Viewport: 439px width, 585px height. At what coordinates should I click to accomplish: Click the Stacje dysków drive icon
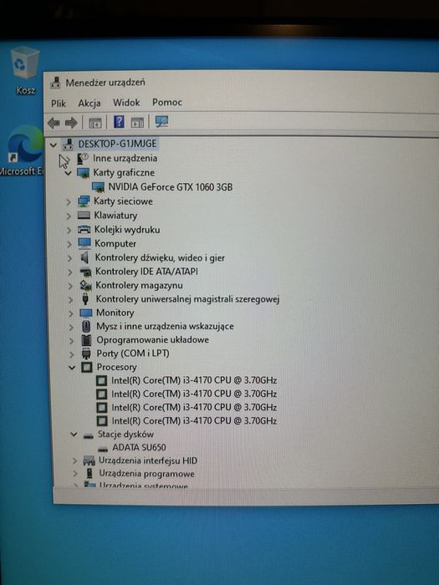tap(88, 435)
